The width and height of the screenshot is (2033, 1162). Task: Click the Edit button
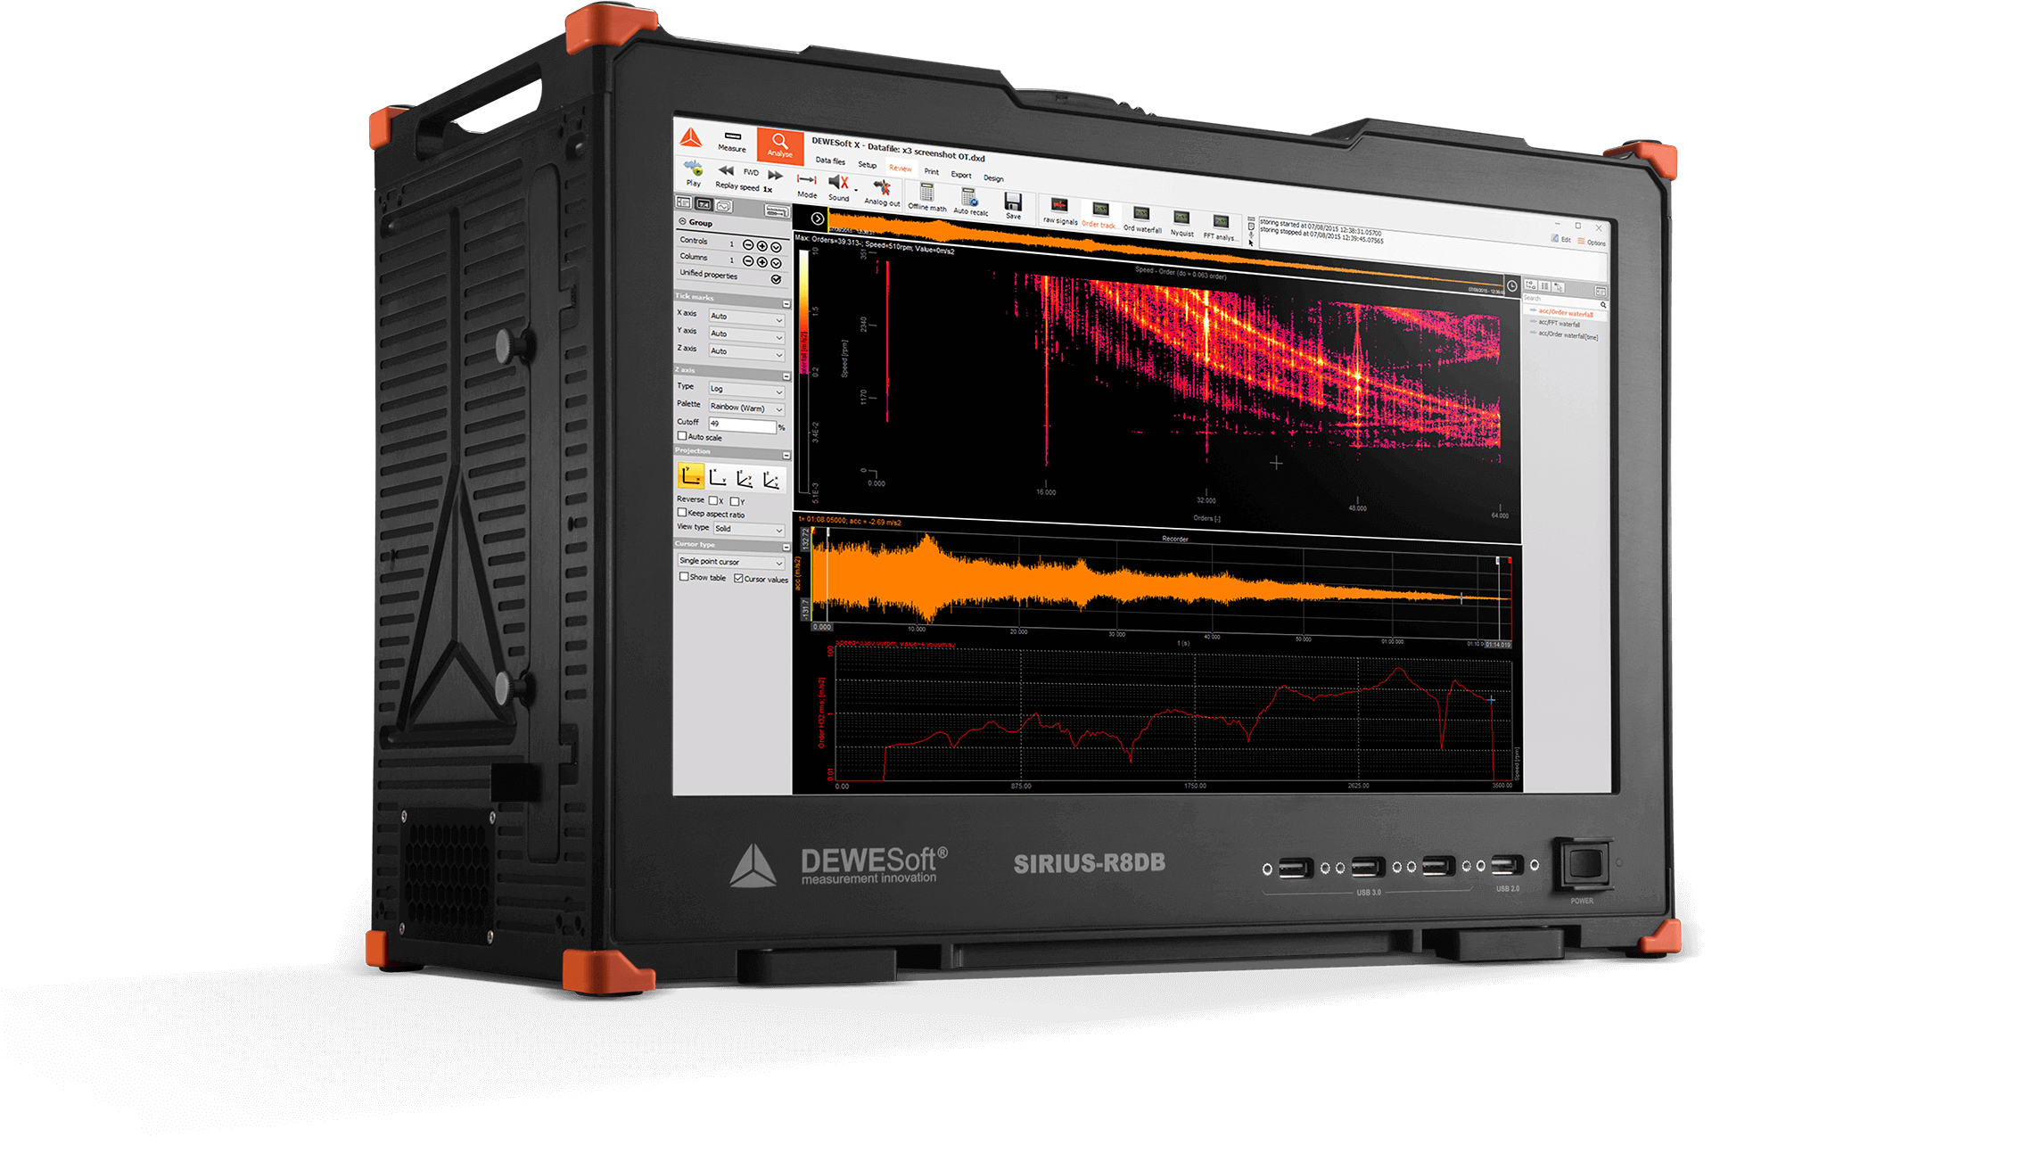(1560, 239)
